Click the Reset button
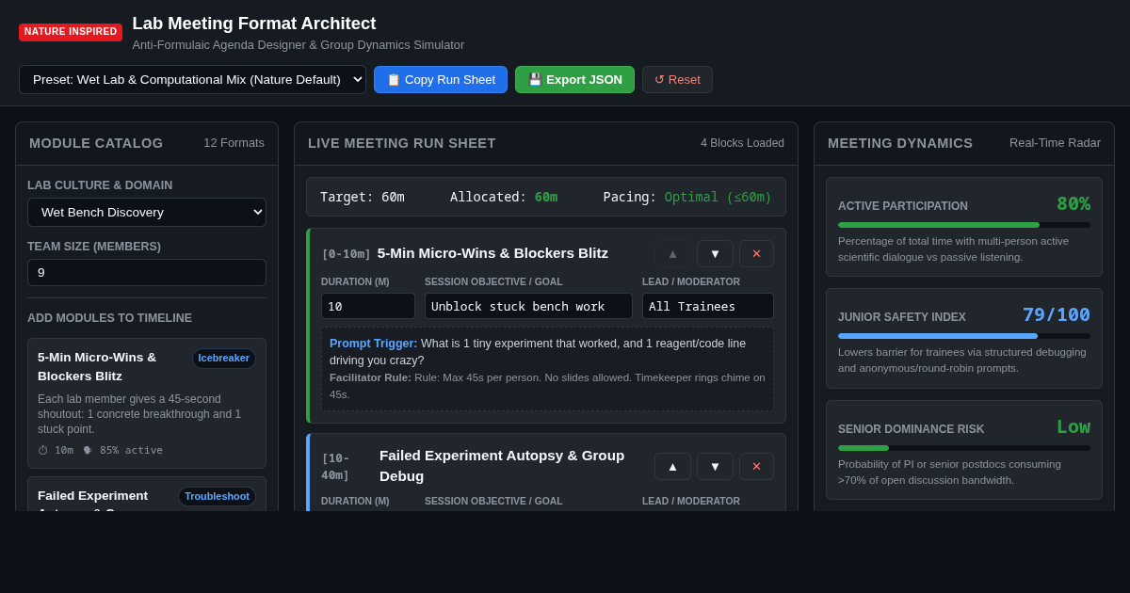This screenshot has height=593, width=1130. click(x=677, y=79)
